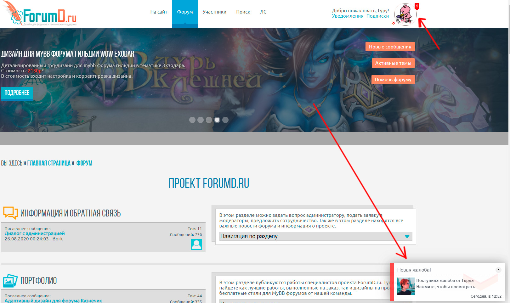Select the second slider dot
Screen dimensions: 510x303
pyautogui.click(x=201, y=120)
